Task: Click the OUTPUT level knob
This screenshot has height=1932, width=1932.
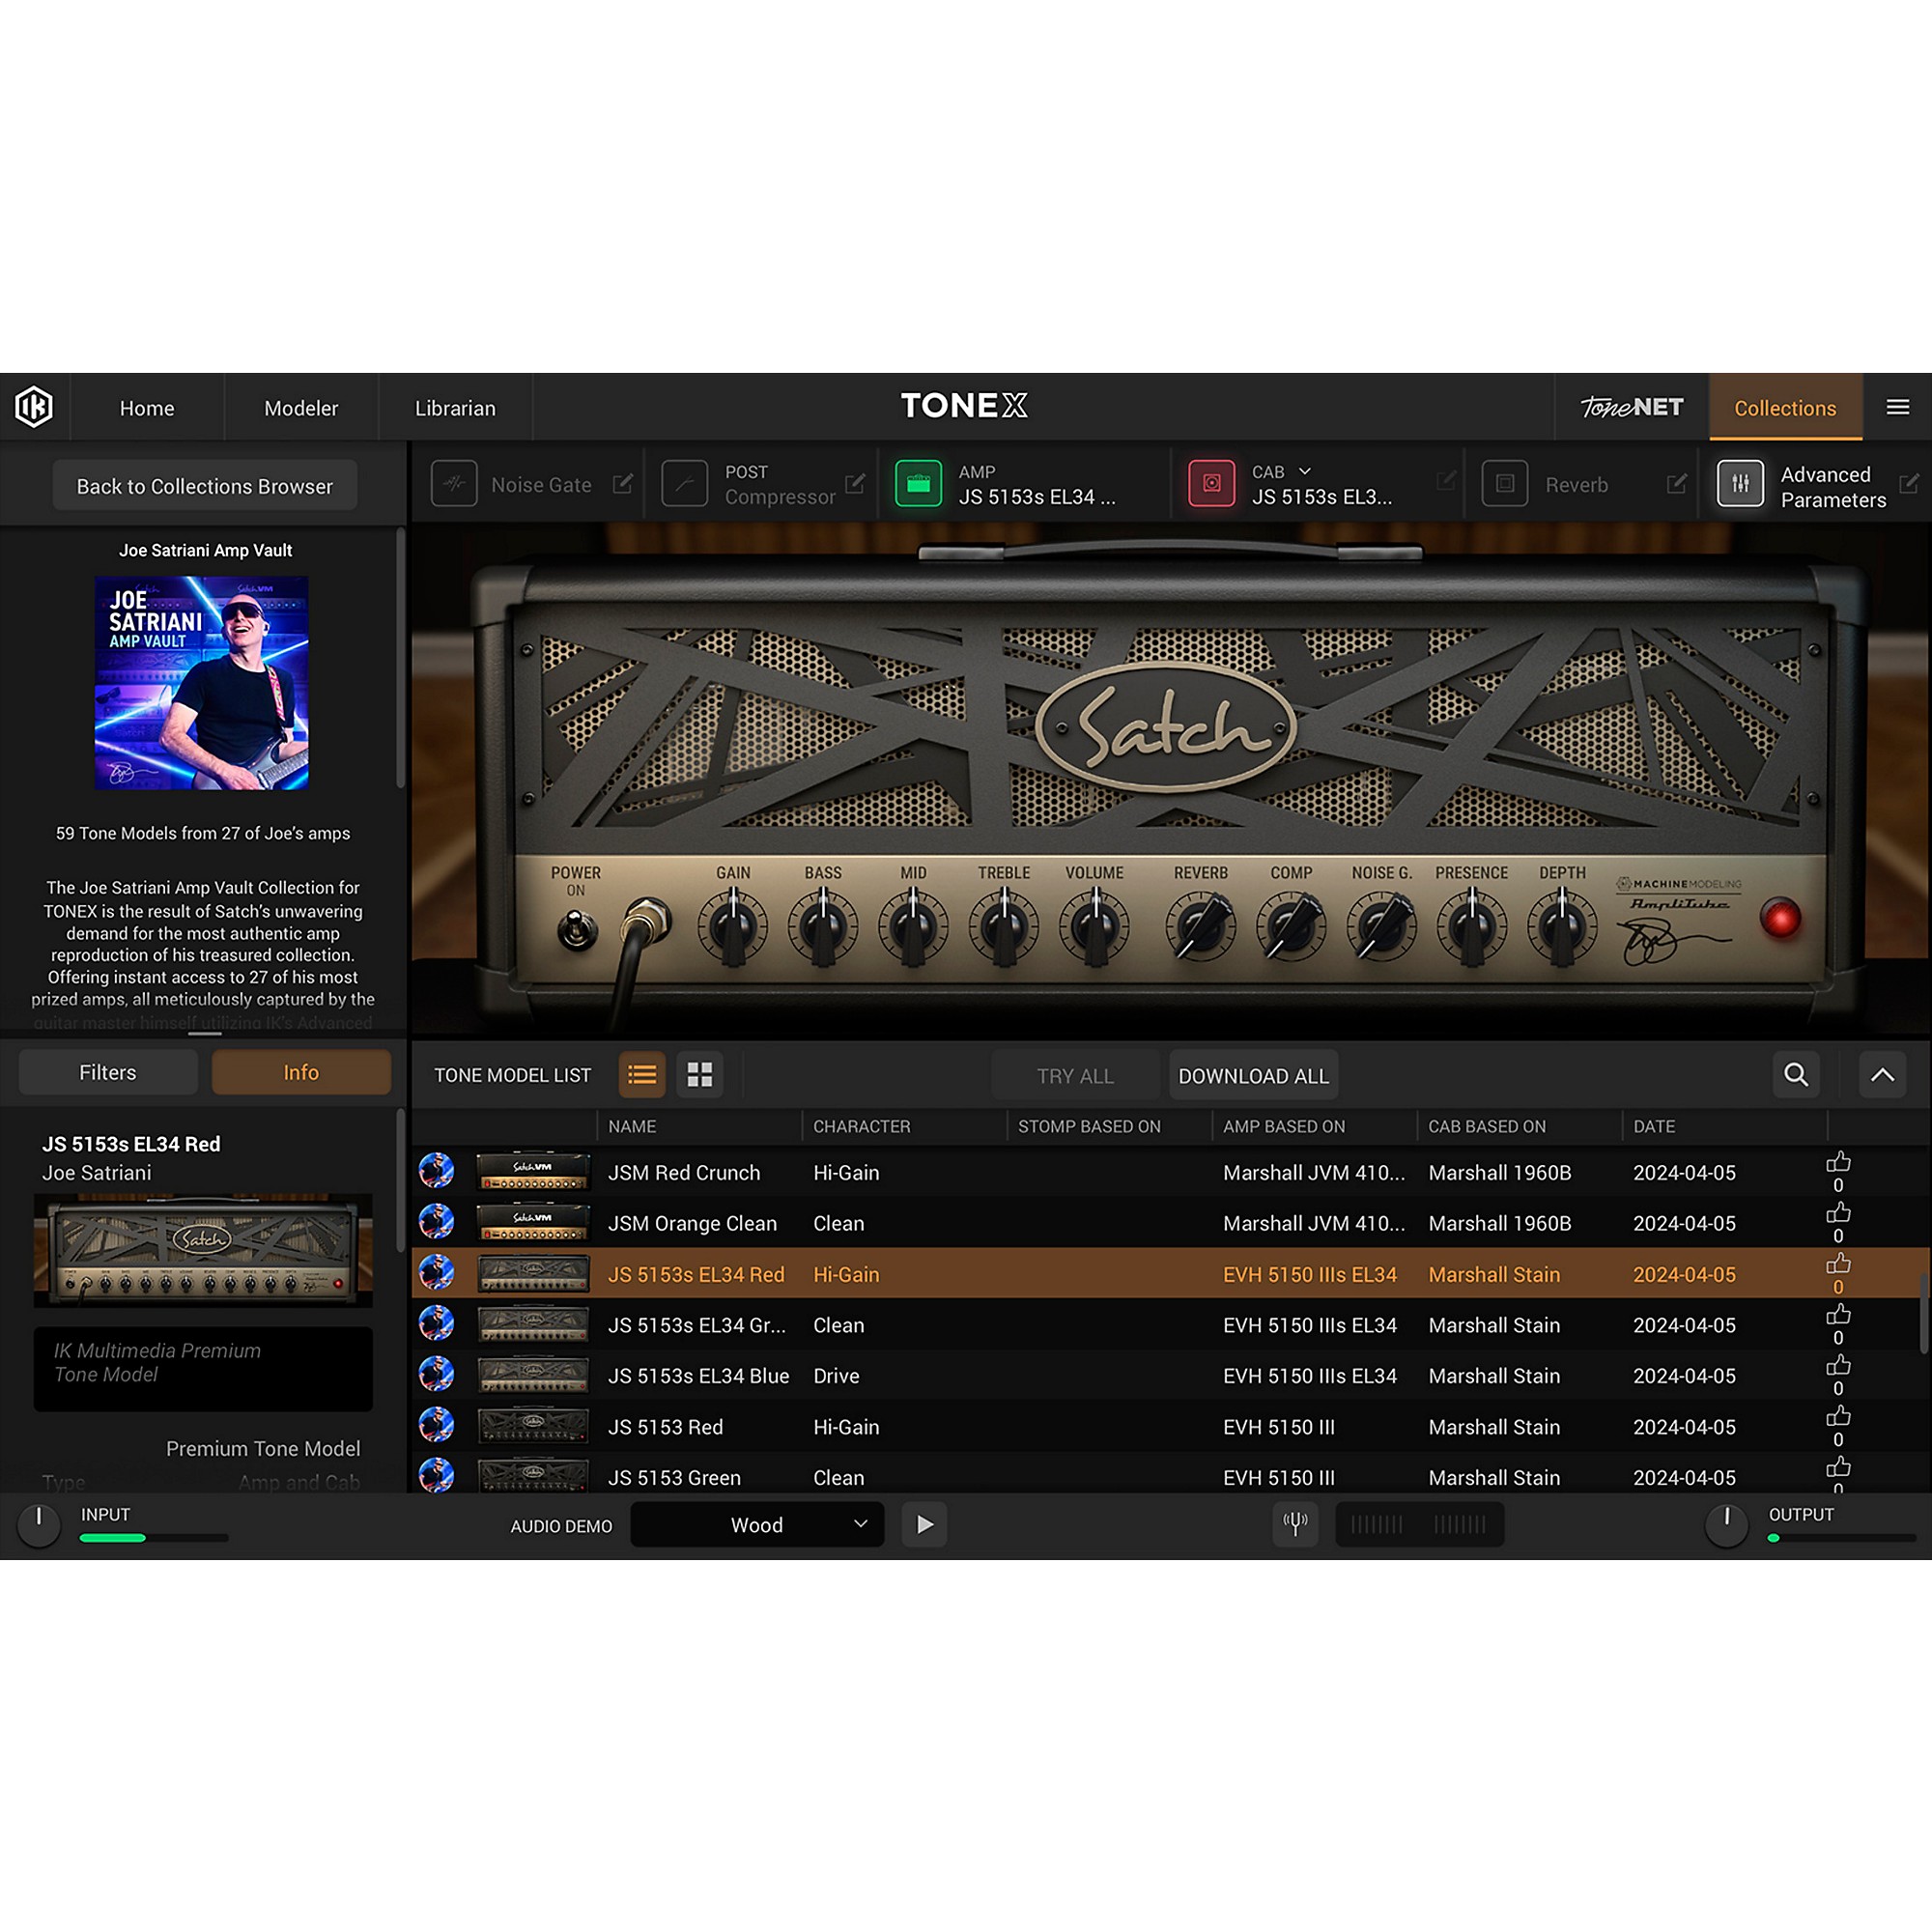Action: point(1726,1526)
